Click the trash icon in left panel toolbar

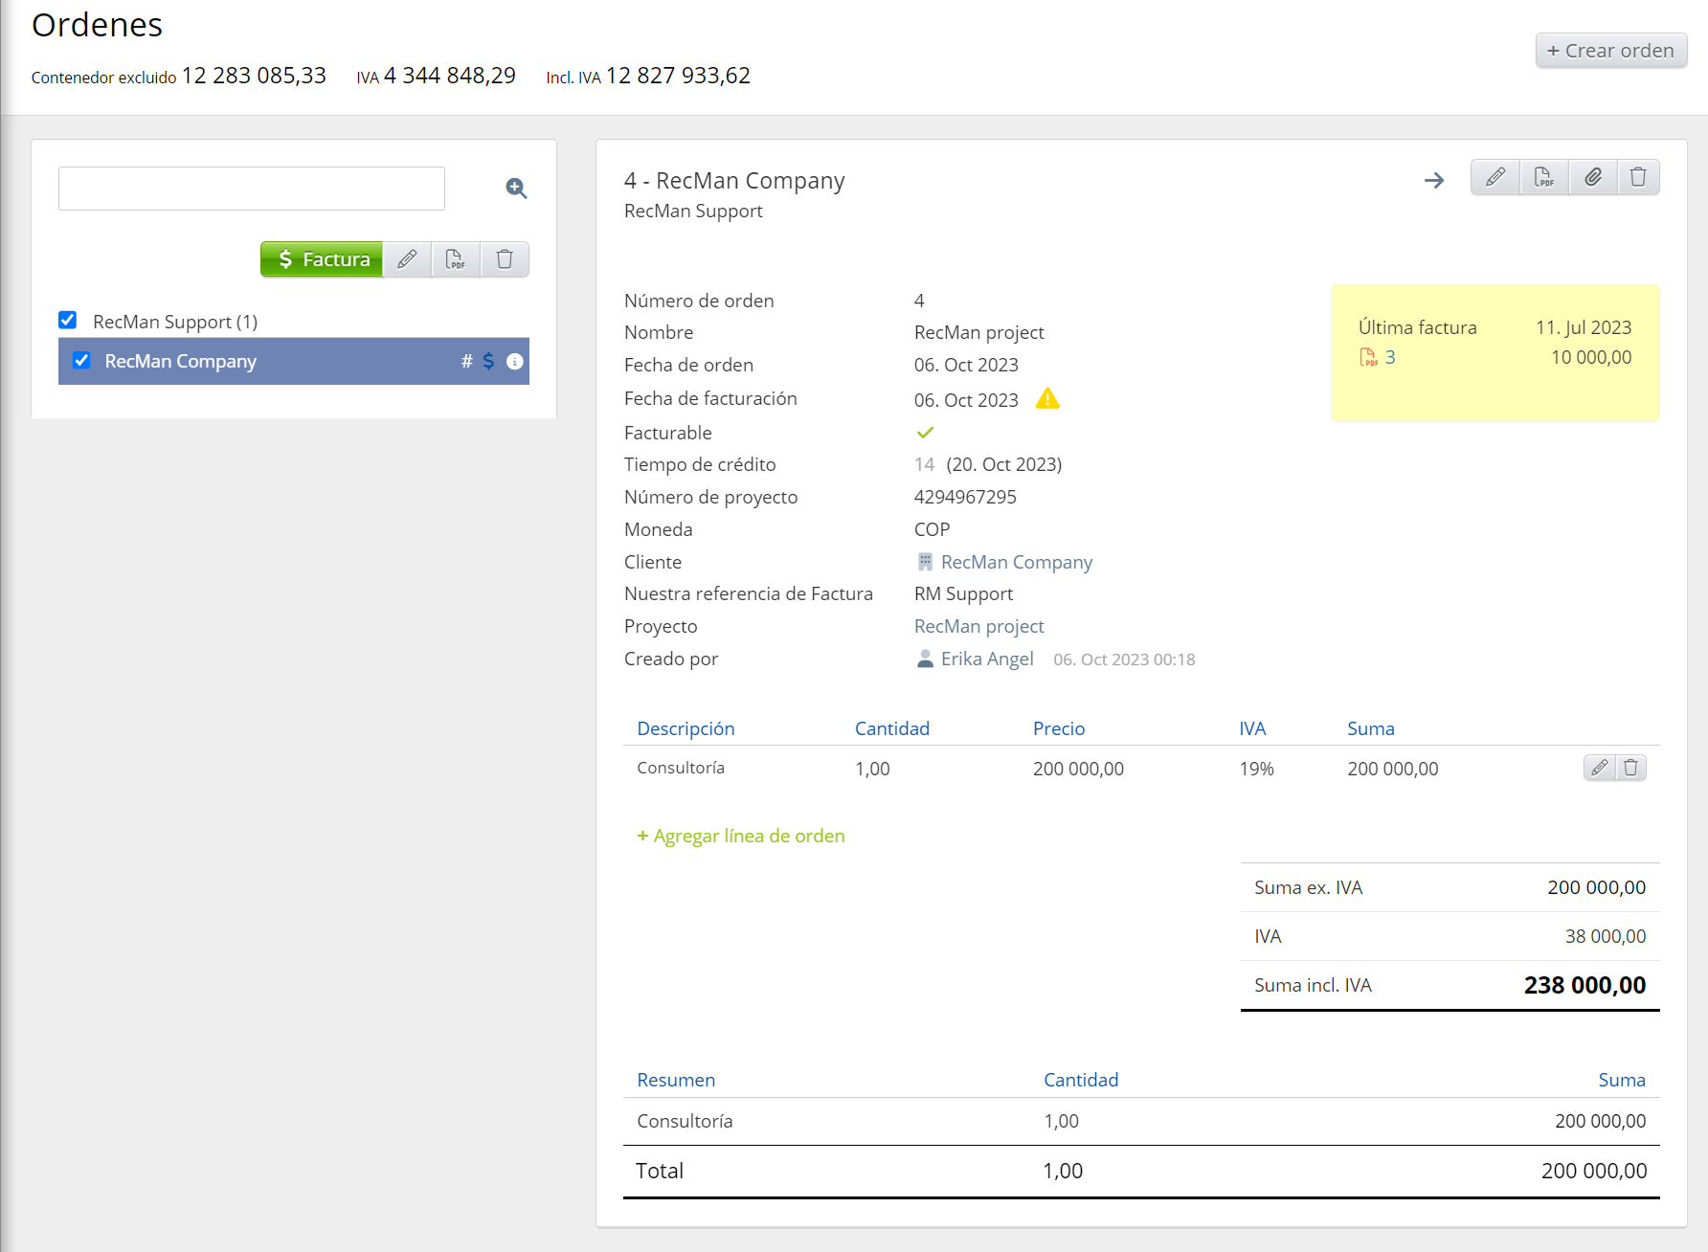coord(505,259)
